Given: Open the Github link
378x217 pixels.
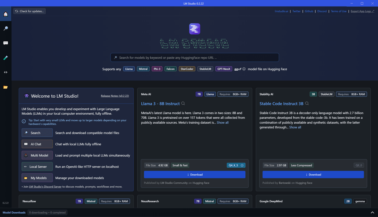Looking at the screenshot, I should point(309,11).
